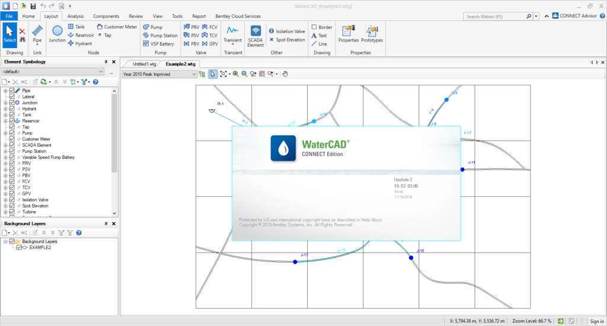The height and width of the screenshot is (326, 607).
Task: Click the Line drawing button
Action: pos(320,44)
